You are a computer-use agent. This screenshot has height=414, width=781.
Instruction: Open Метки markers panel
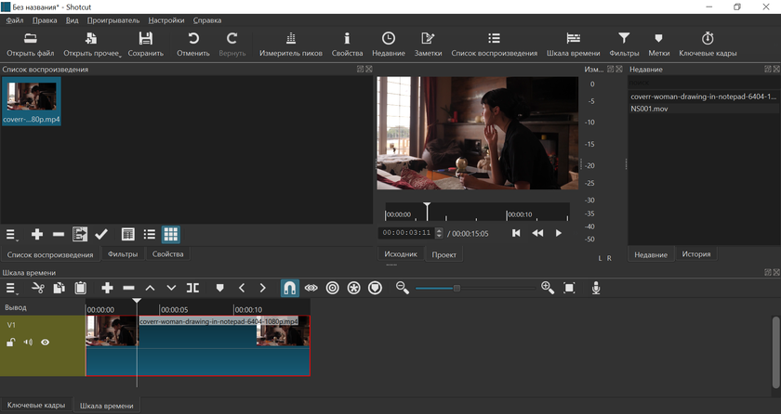point(658,45)
